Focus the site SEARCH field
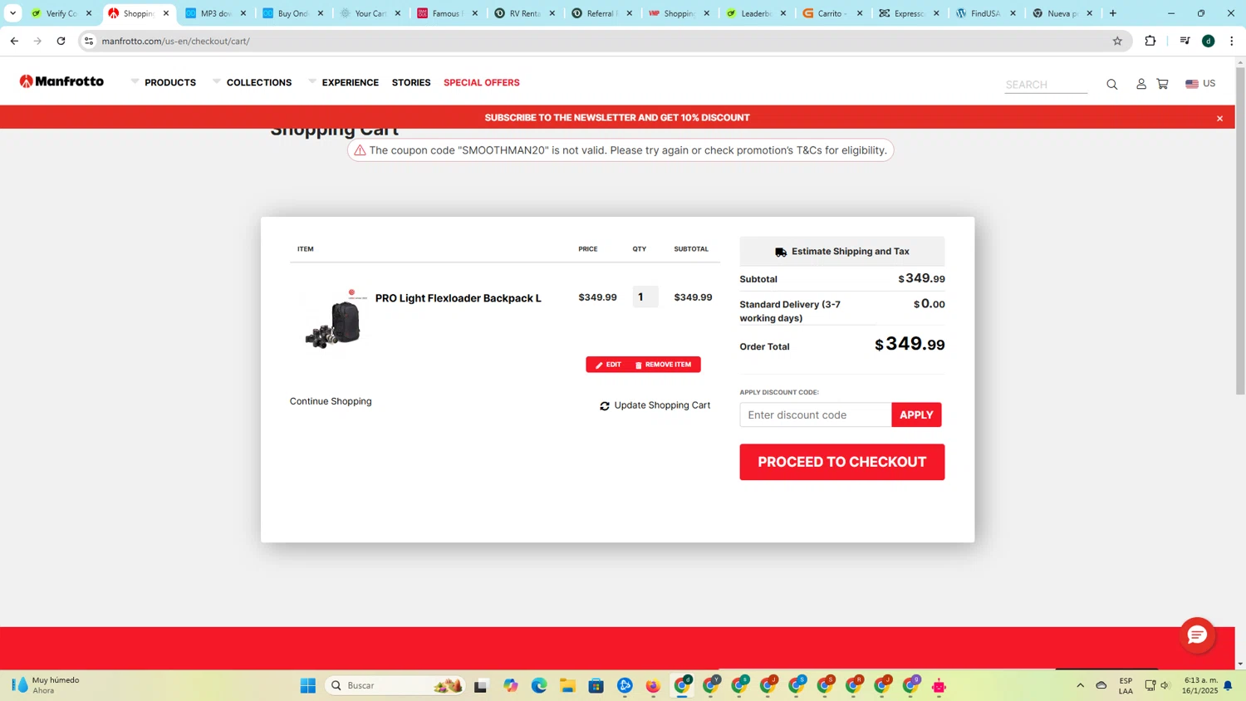This screenshot has height=701, width=1246. [1046, 85]
